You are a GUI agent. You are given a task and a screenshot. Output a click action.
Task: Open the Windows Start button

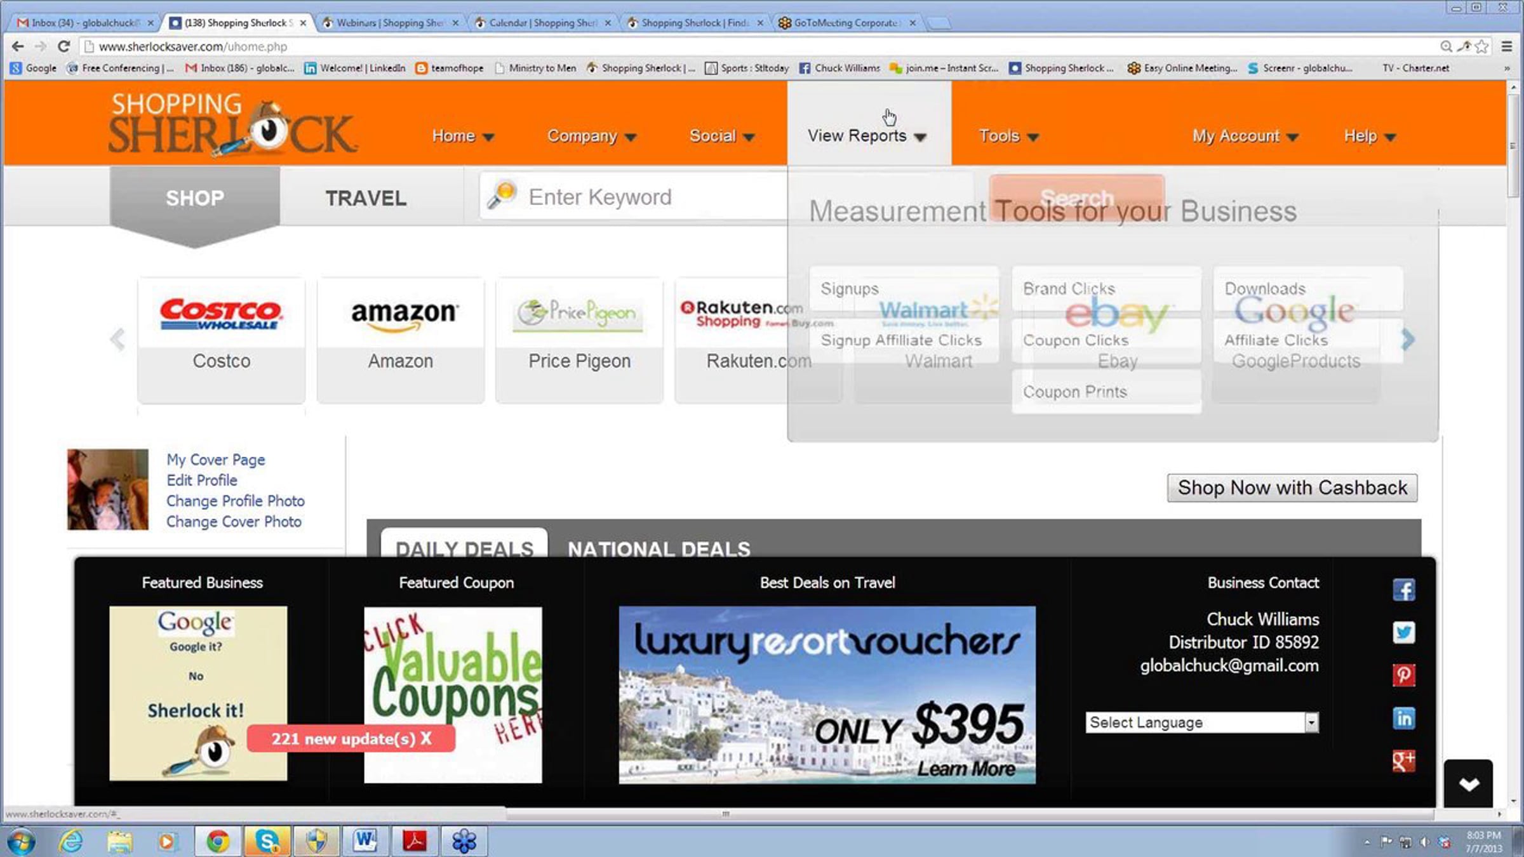[21, 842]
